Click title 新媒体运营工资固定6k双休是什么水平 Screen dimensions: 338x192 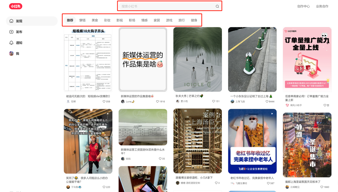[x=143, y=151]
